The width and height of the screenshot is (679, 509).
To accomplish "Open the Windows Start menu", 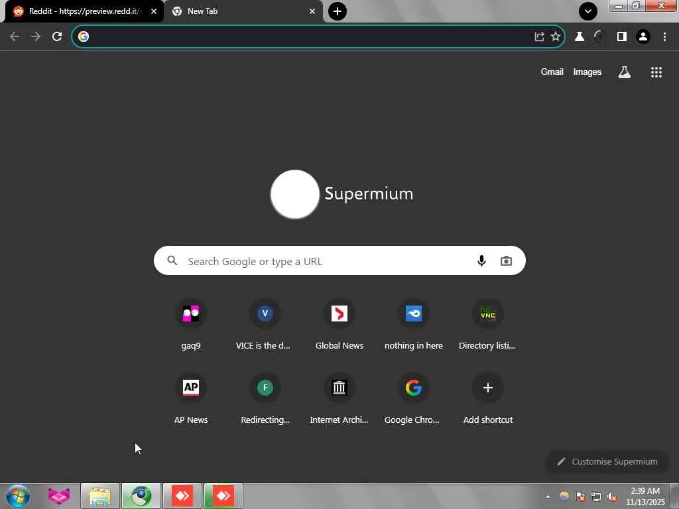I will pyautogui.click(x=18, y=496).
